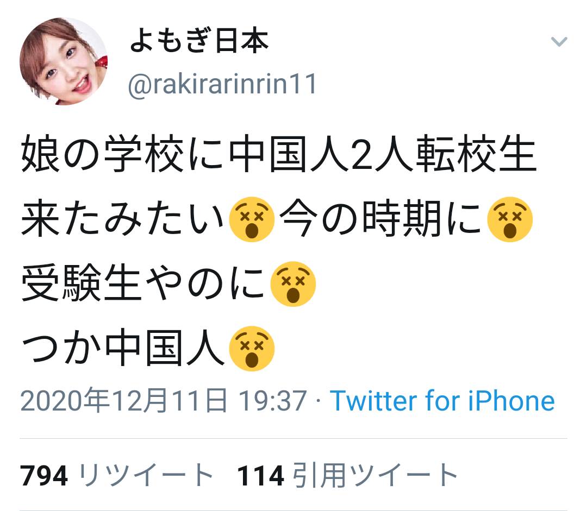View the 114 引用ツイート list

point(348,476)
